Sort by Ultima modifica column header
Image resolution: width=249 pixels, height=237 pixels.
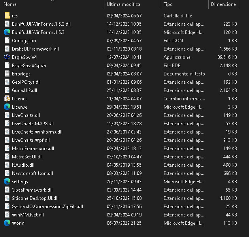click(x=123, y=4)
